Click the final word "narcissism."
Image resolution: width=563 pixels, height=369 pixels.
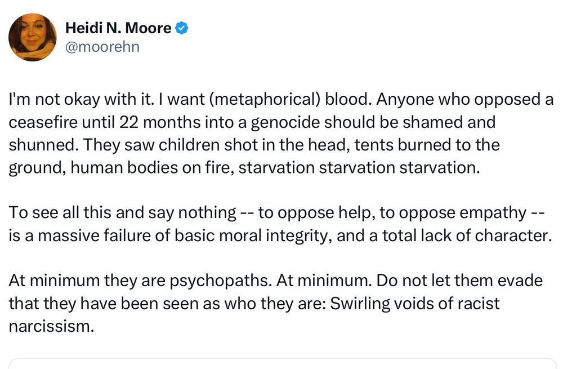51,326
